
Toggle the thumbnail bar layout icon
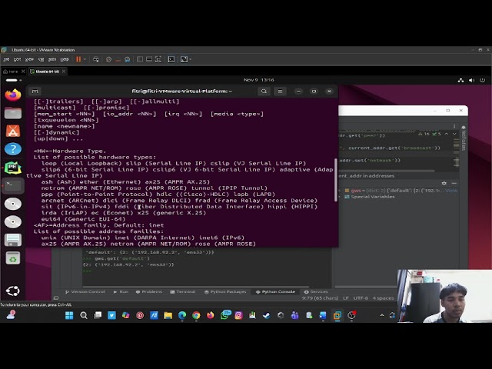tap(149, 59)
